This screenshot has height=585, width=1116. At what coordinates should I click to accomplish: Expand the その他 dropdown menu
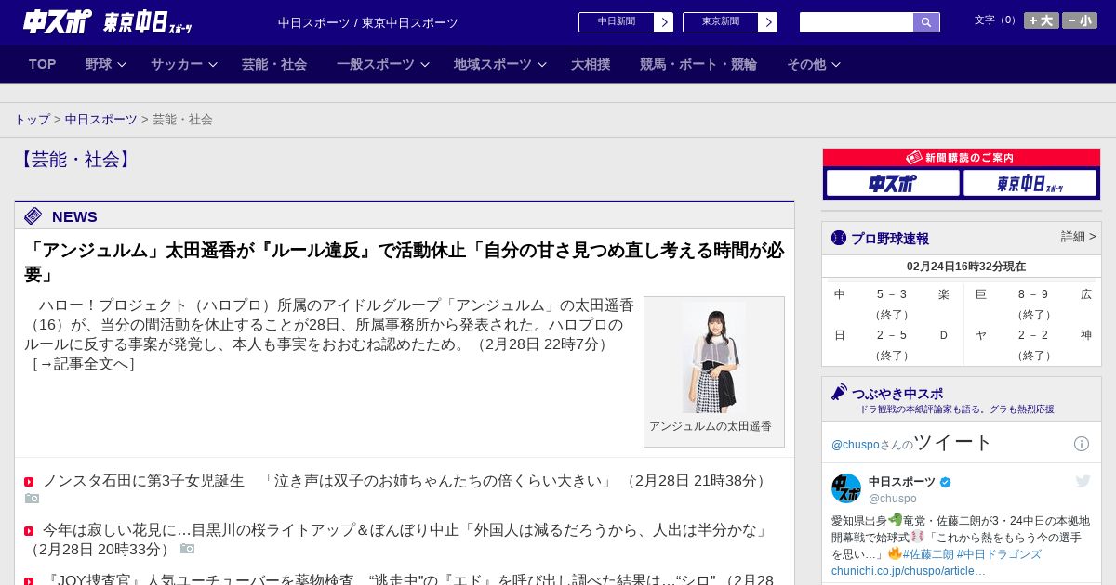click(814, 64)
